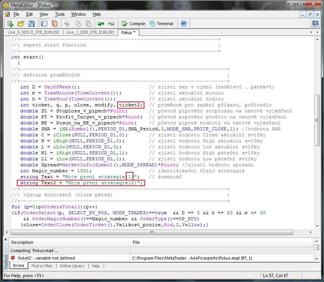
Task: Open the File menu
Action: coord(16,14)
